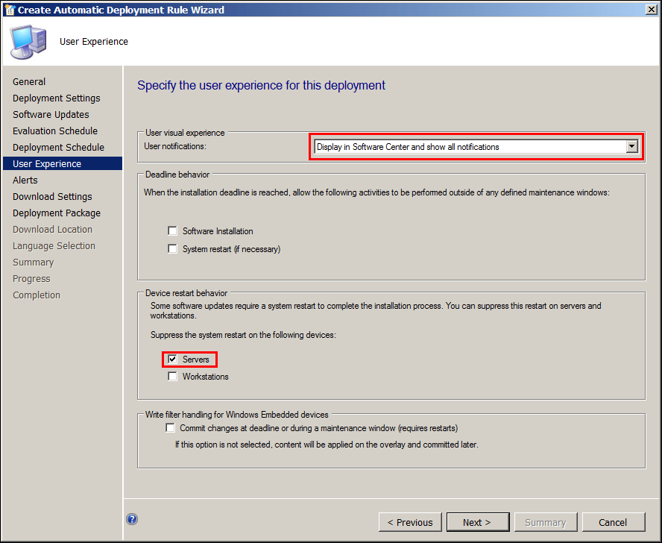Select Deployment Settings in the sidebar

click(57, 98)
